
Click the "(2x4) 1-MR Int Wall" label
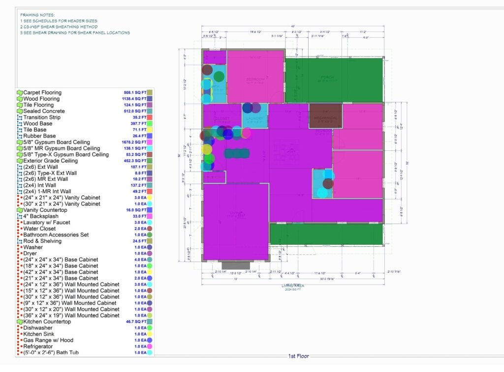tap(47, 192)
